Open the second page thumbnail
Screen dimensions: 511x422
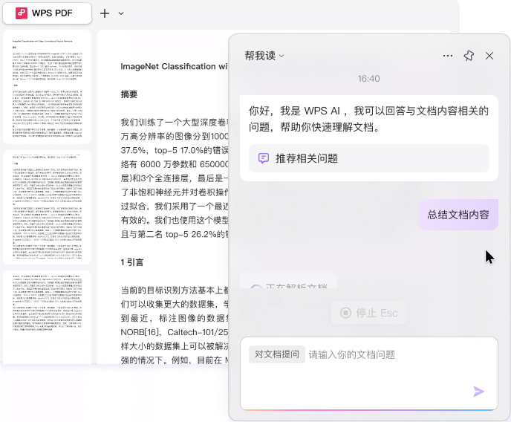(48, 207)
